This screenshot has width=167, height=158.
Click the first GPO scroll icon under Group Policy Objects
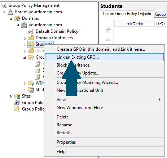click(38, 64)
